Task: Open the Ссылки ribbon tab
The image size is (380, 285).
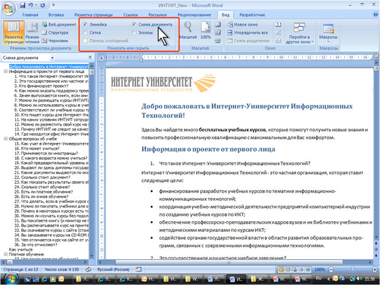Action: coord(131,15)
